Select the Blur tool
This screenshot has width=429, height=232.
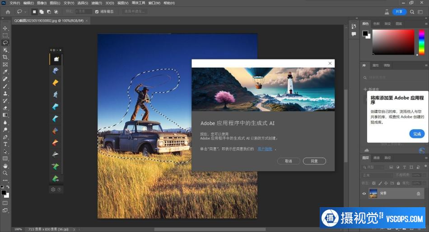[x=5, y=122]
